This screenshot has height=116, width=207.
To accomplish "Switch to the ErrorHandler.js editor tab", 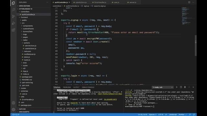I will click(100, 2).
